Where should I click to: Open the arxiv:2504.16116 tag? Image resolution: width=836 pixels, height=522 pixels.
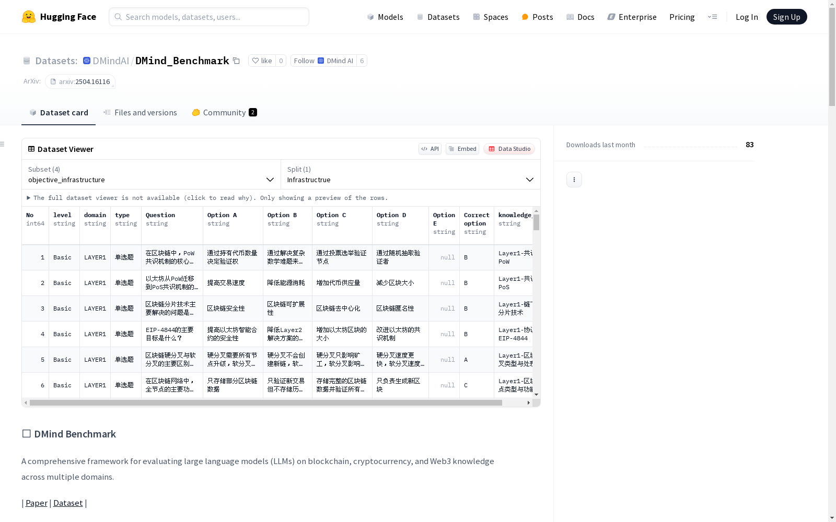[x=80, y=81]
